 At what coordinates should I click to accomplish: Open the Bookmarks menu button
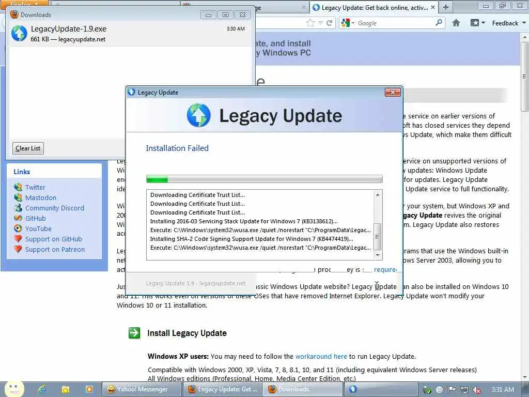point(478,23)
